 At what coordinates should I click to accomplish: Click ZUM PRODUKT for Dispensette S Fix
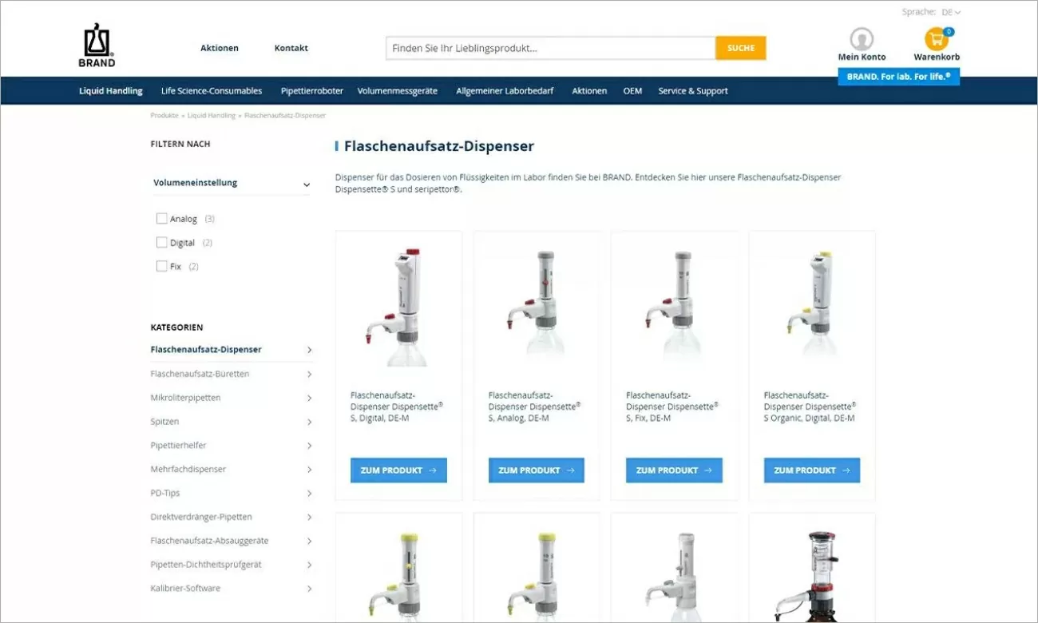click(674, 470)
